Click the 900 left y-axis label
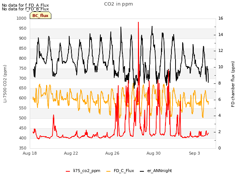238x178 pixels. [x=23, y=38]
